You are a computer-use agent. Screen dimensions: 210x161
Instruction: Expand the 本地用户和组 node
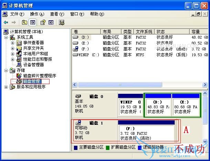click(x=13, y=54)
